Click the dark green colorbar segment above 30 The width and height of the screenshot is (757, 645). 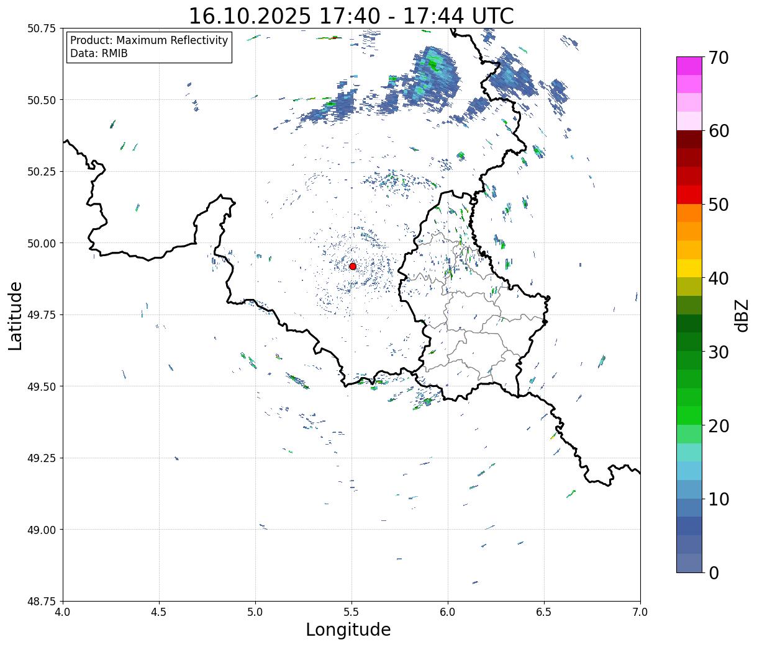(x=689, y=323)
